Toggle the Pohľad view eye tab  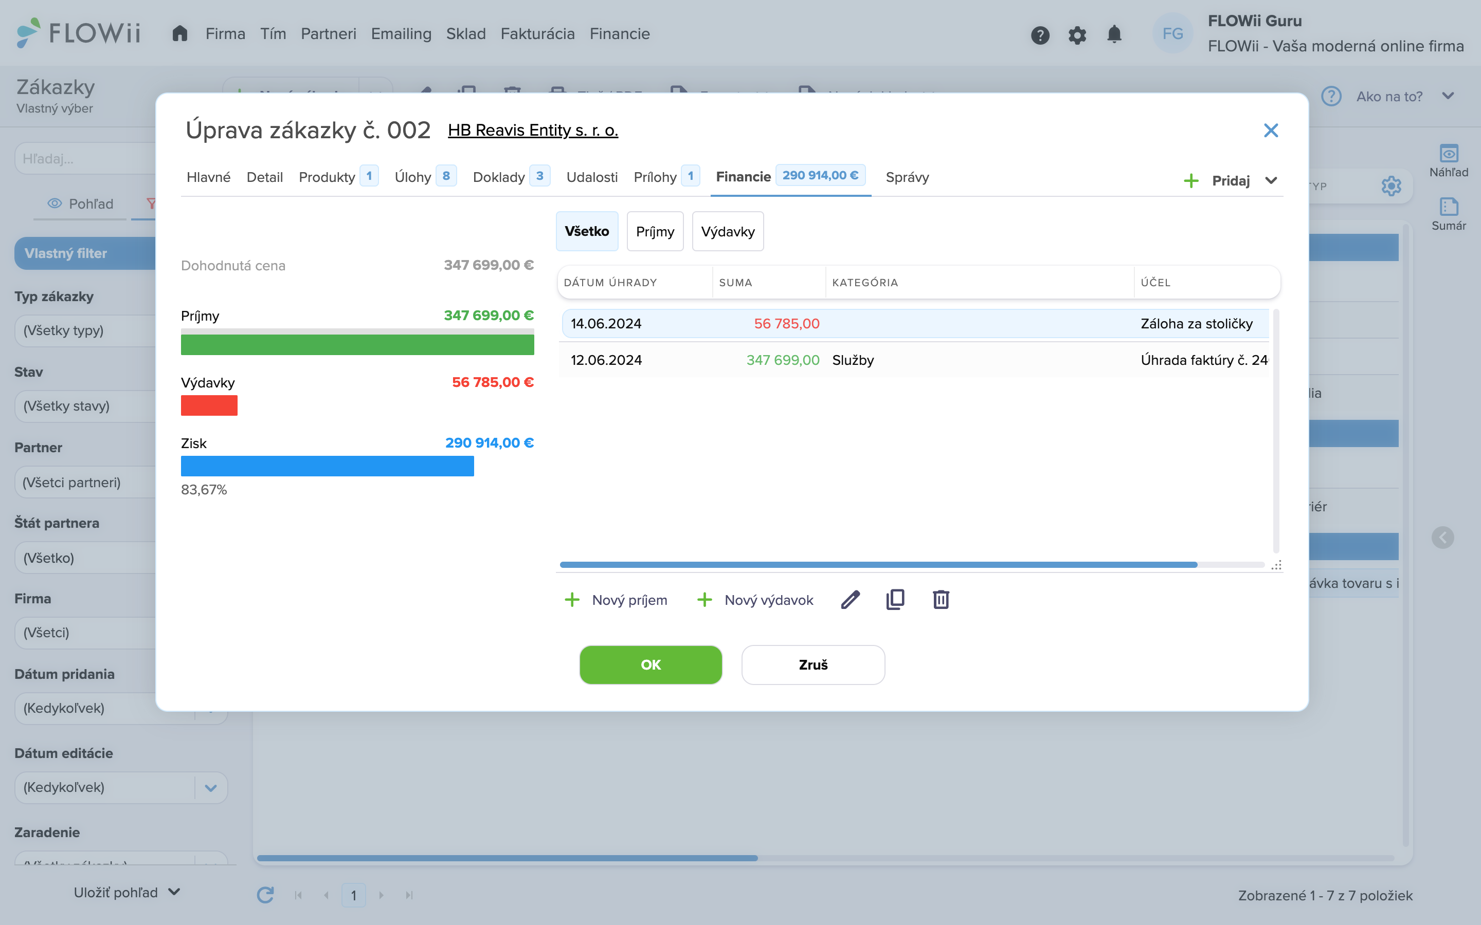(80, 203)
